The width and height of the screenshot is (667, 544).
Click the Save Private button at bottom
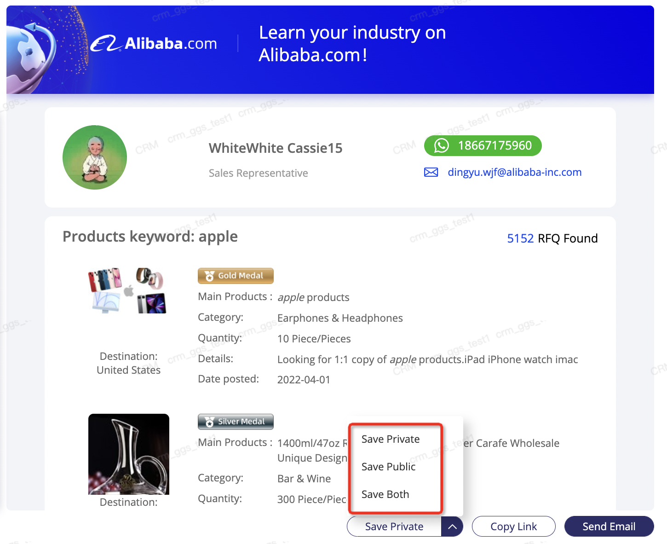(x=394, y=527)
